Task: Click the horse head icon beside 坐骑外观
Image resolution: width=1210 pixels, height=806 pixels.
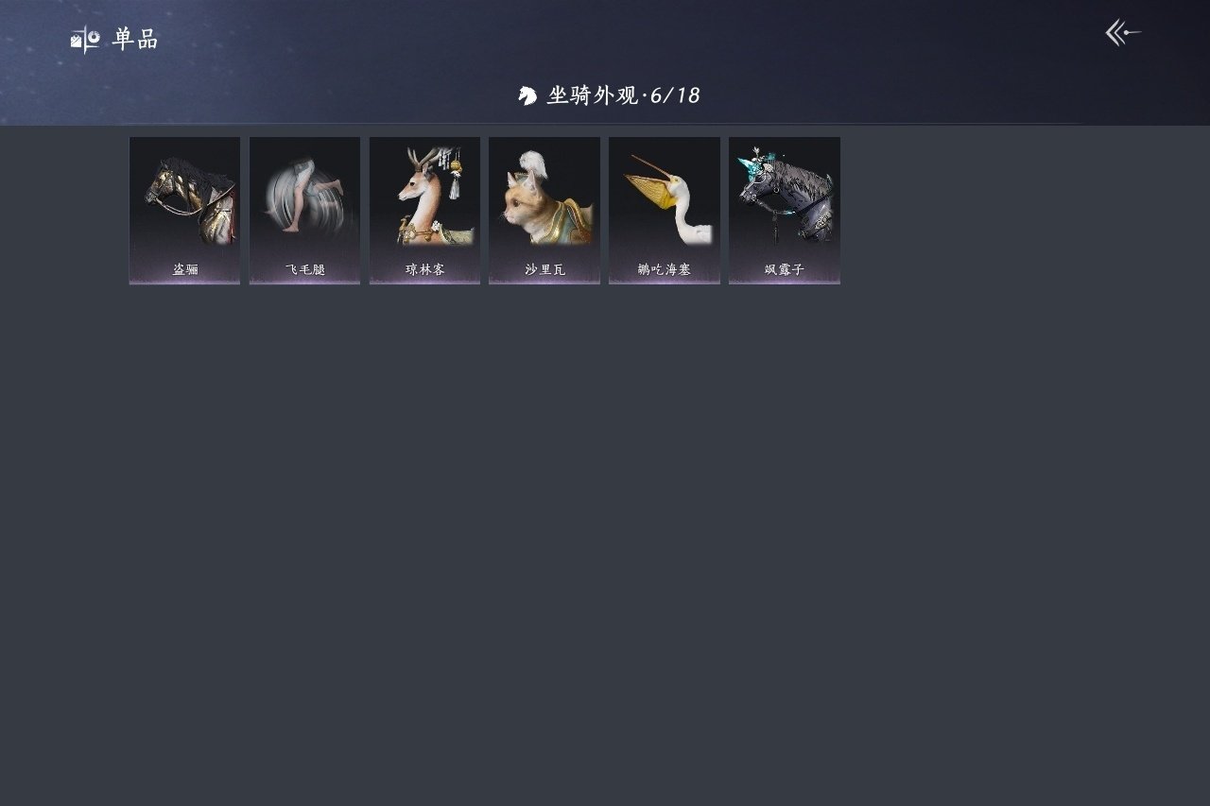Action: [527, 95]
